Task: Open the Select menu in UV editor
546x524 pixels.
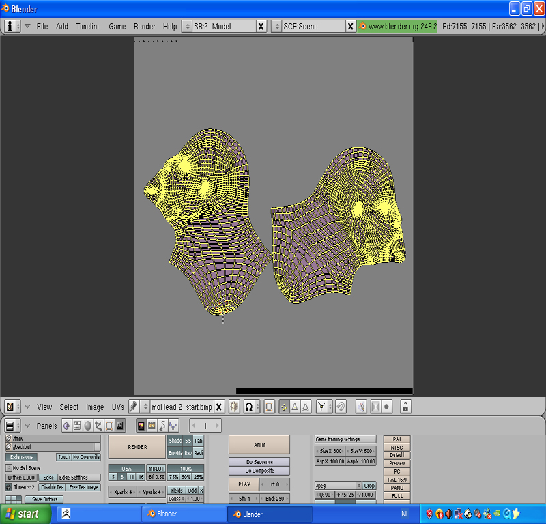Action: point(69,407)
